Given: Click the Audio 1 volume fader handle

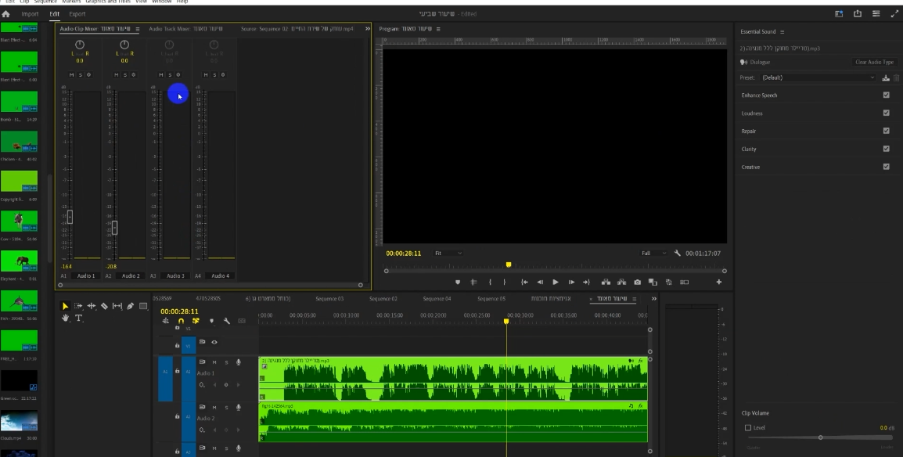Looking at the screenshot, I should (x=70, y=216).
